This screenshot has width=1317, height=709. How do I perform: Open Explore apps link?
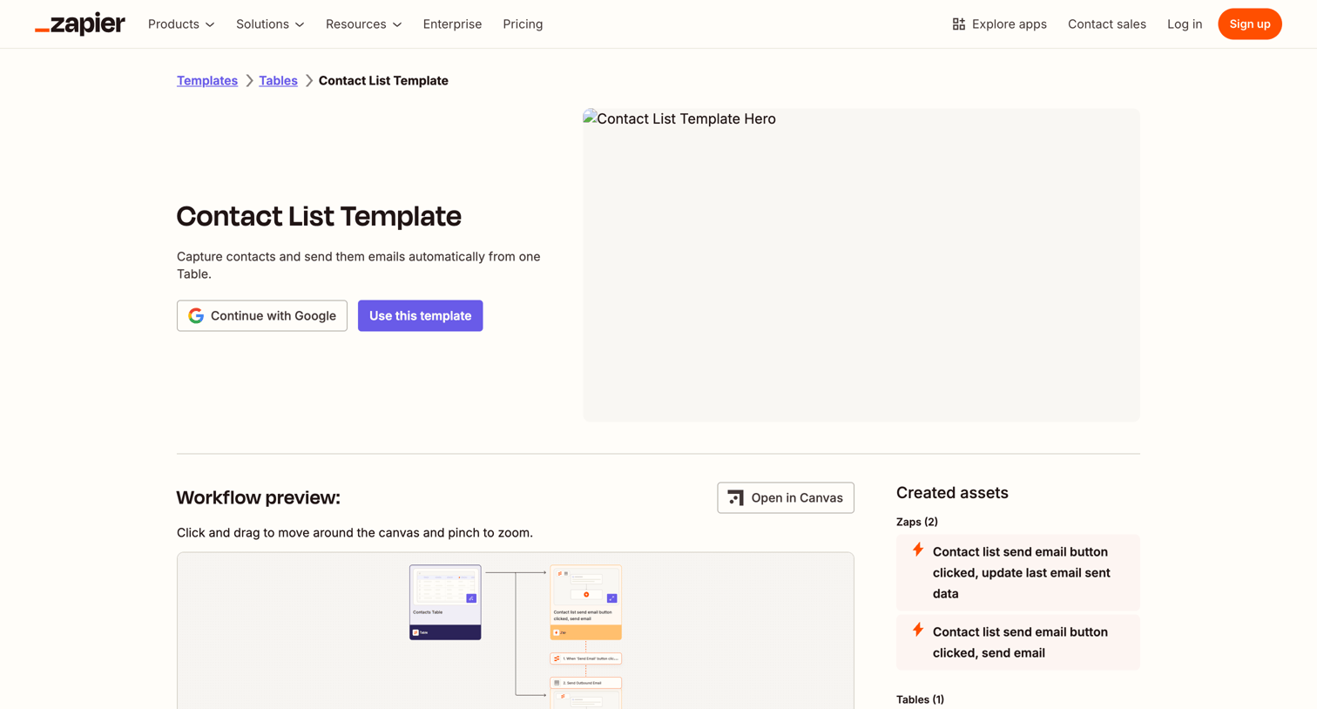pyautogui.click(x=999, y=24)
